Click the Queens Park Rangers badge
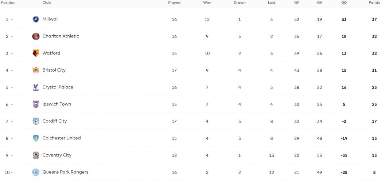This screenshot has width=382, height=182. click(36, 172)
